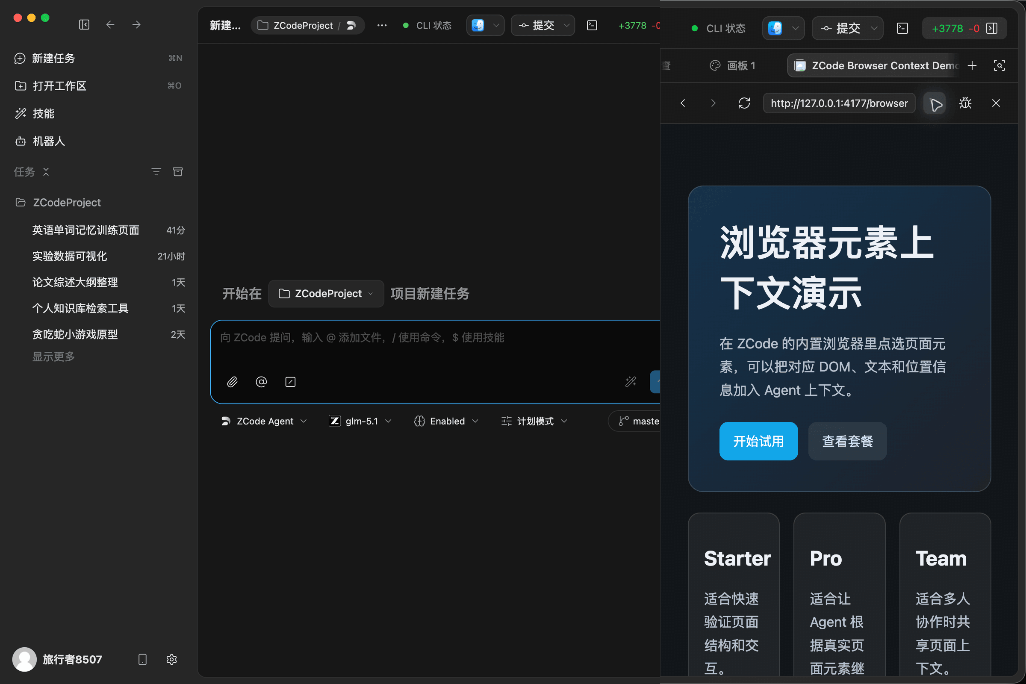Open 打开工作区 in the sidebar

click(x=98, y=85)
